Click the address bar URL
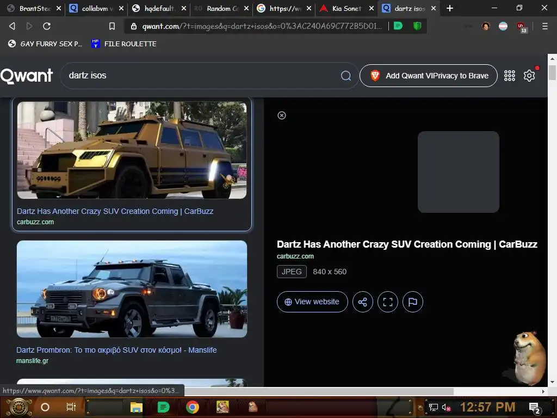The width and height of the screenshot is (557, 418). coord(262,26)
